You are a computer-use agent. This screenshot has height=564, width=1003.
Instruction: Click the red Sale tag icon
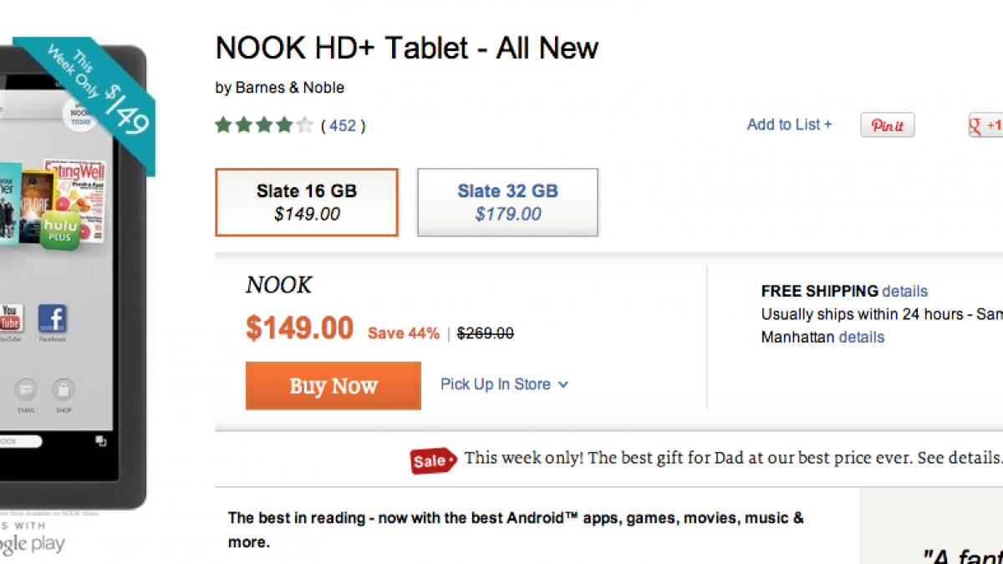point(432,460)
